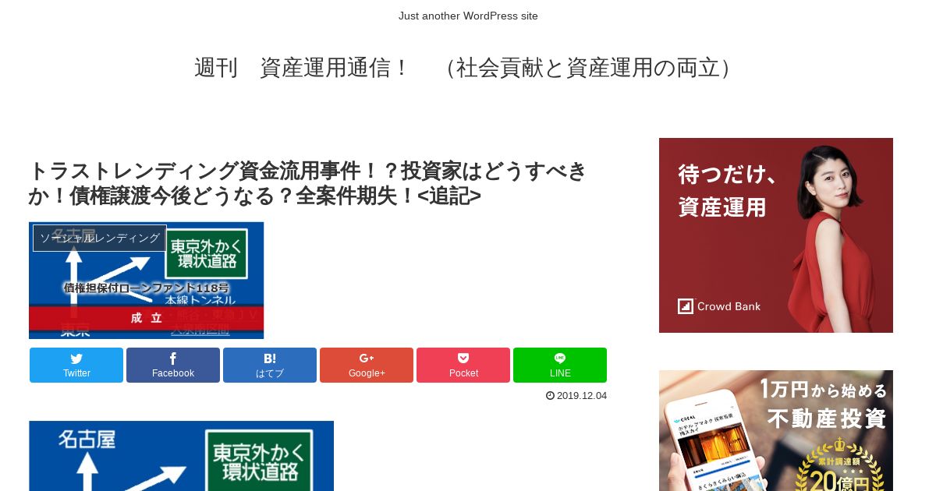Image resolution: width=936 pixels, height=491 pixels.
Task: Send the article via LINE
Action: click(x=560, y=365)
